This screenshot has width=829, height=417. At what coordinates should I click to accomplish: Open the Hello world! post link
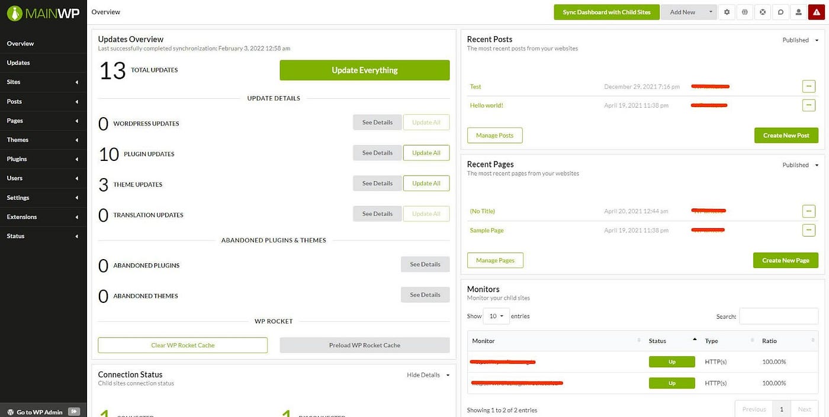[x=486, y=105]
